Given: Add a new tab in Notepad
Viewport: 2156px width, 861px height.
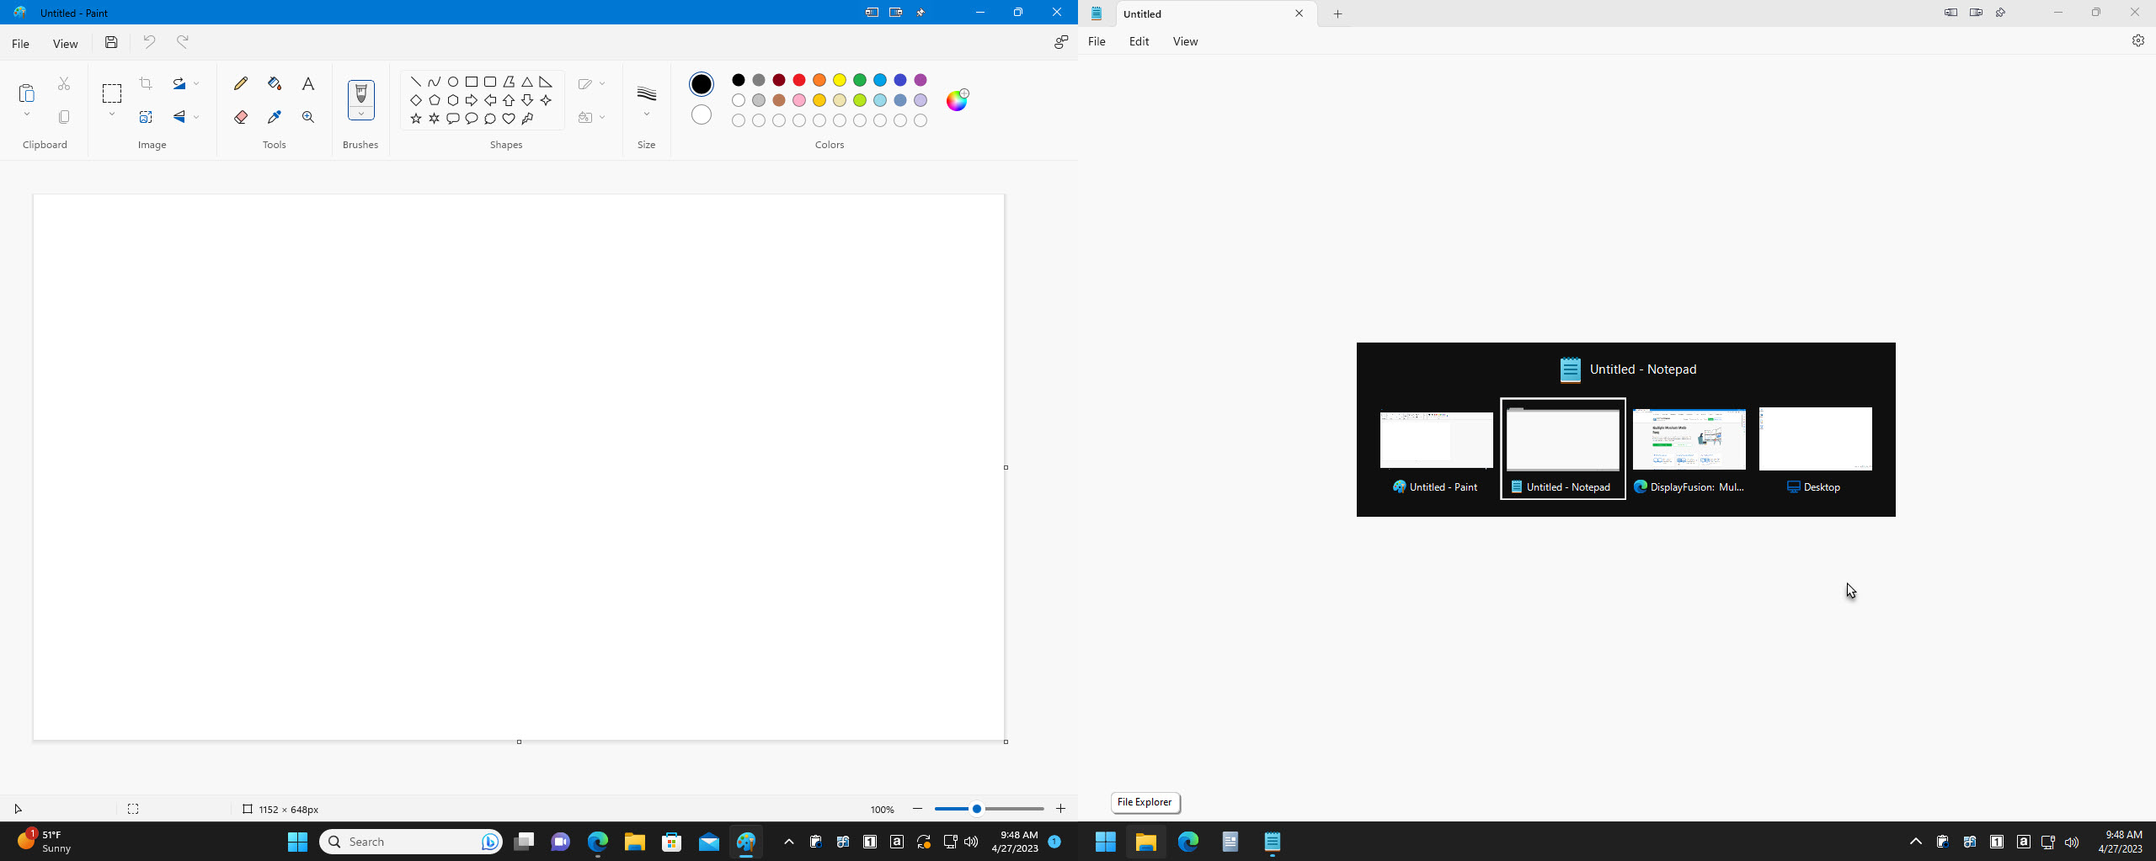Looking at the screenshot, I should coord(1337,13).
